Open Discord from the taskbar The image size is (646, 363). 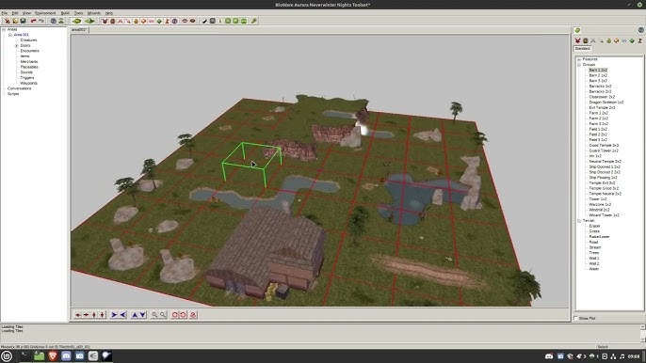66,356
